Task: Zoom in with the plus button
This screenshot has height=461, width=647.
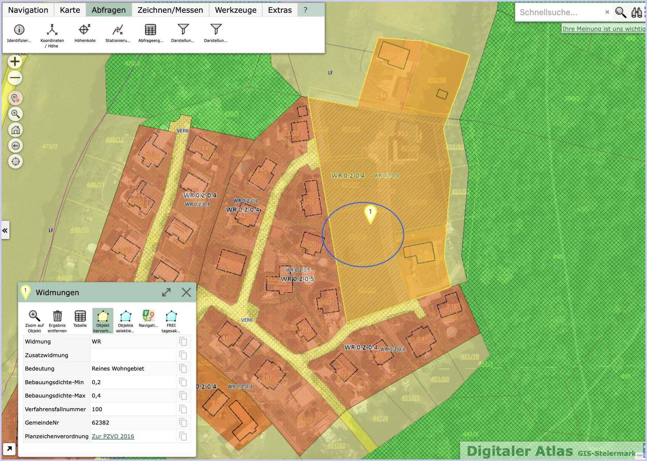Action: pos(15,62)
